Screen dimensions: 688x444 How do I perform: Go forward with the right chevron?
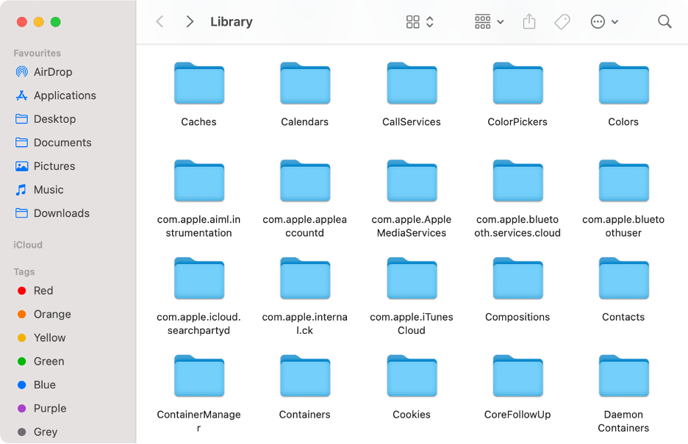pos(190,21)
